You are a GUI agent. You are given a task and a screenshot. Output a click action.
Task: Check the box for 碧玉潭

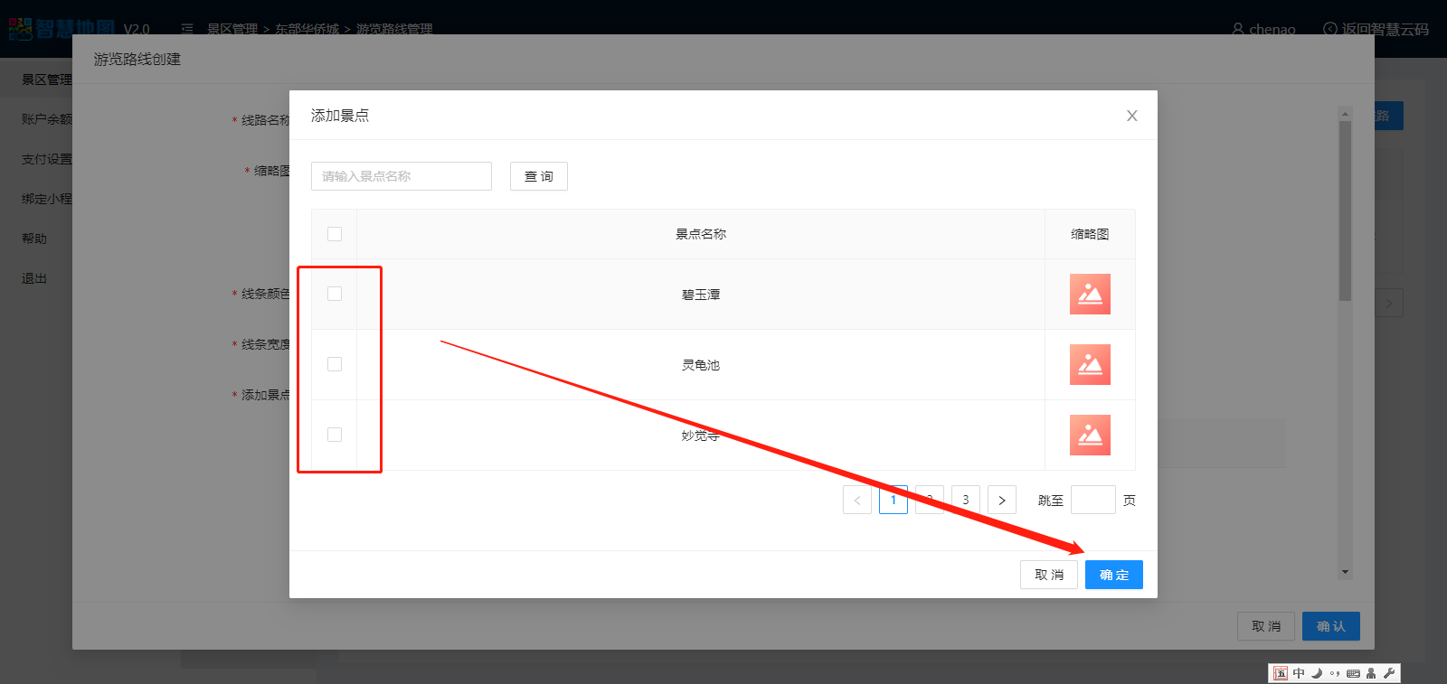[335, 294]
